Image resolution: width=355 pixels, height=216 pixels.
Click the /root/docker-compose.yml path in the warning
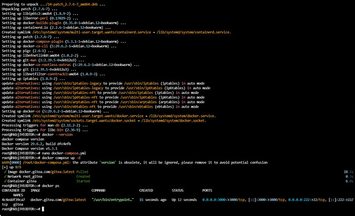pyautogui.click(x=47, y=162)
